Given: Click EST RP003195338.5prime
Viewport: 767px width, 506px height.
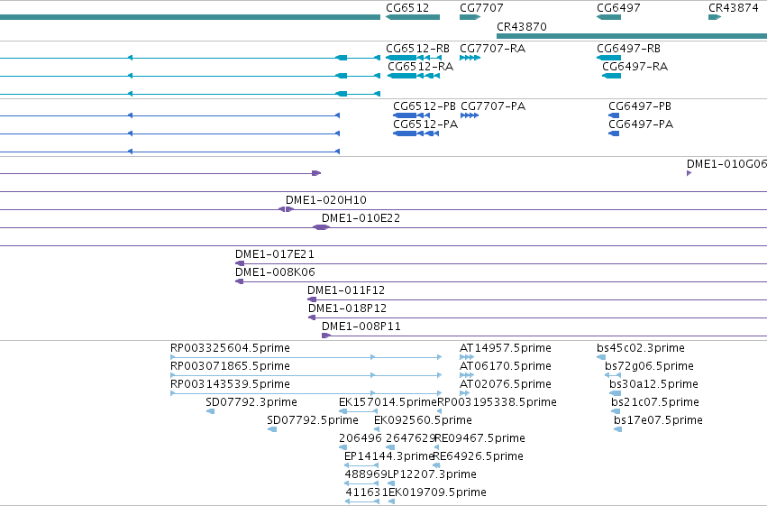Looking at the screenshot, I should pos(497,402).
